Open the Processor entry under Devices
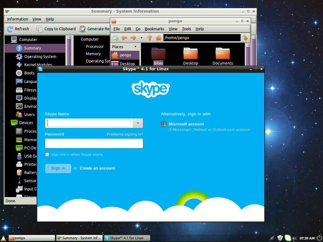 (26, 131)
